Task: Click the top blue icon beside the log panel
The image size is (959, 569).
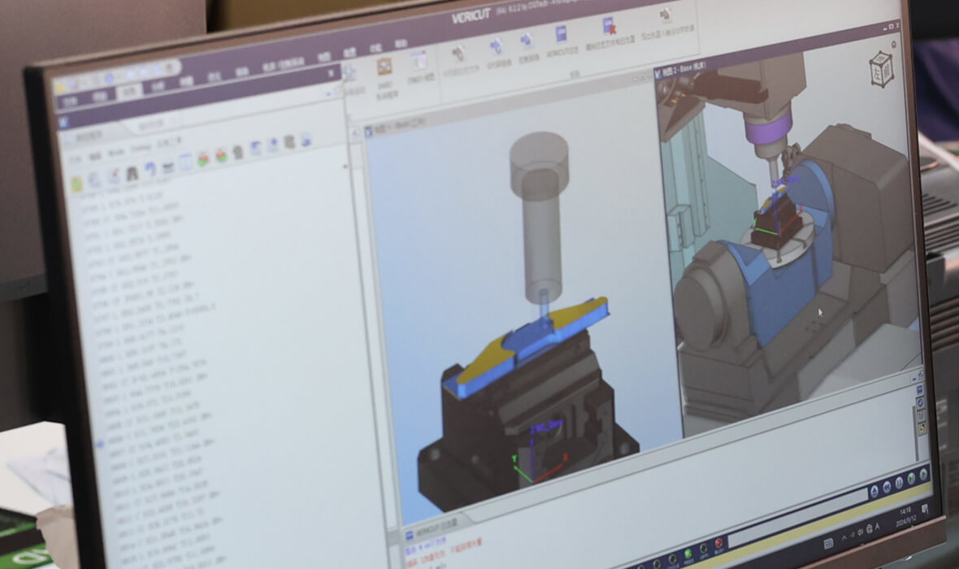Action: [919, 389]
